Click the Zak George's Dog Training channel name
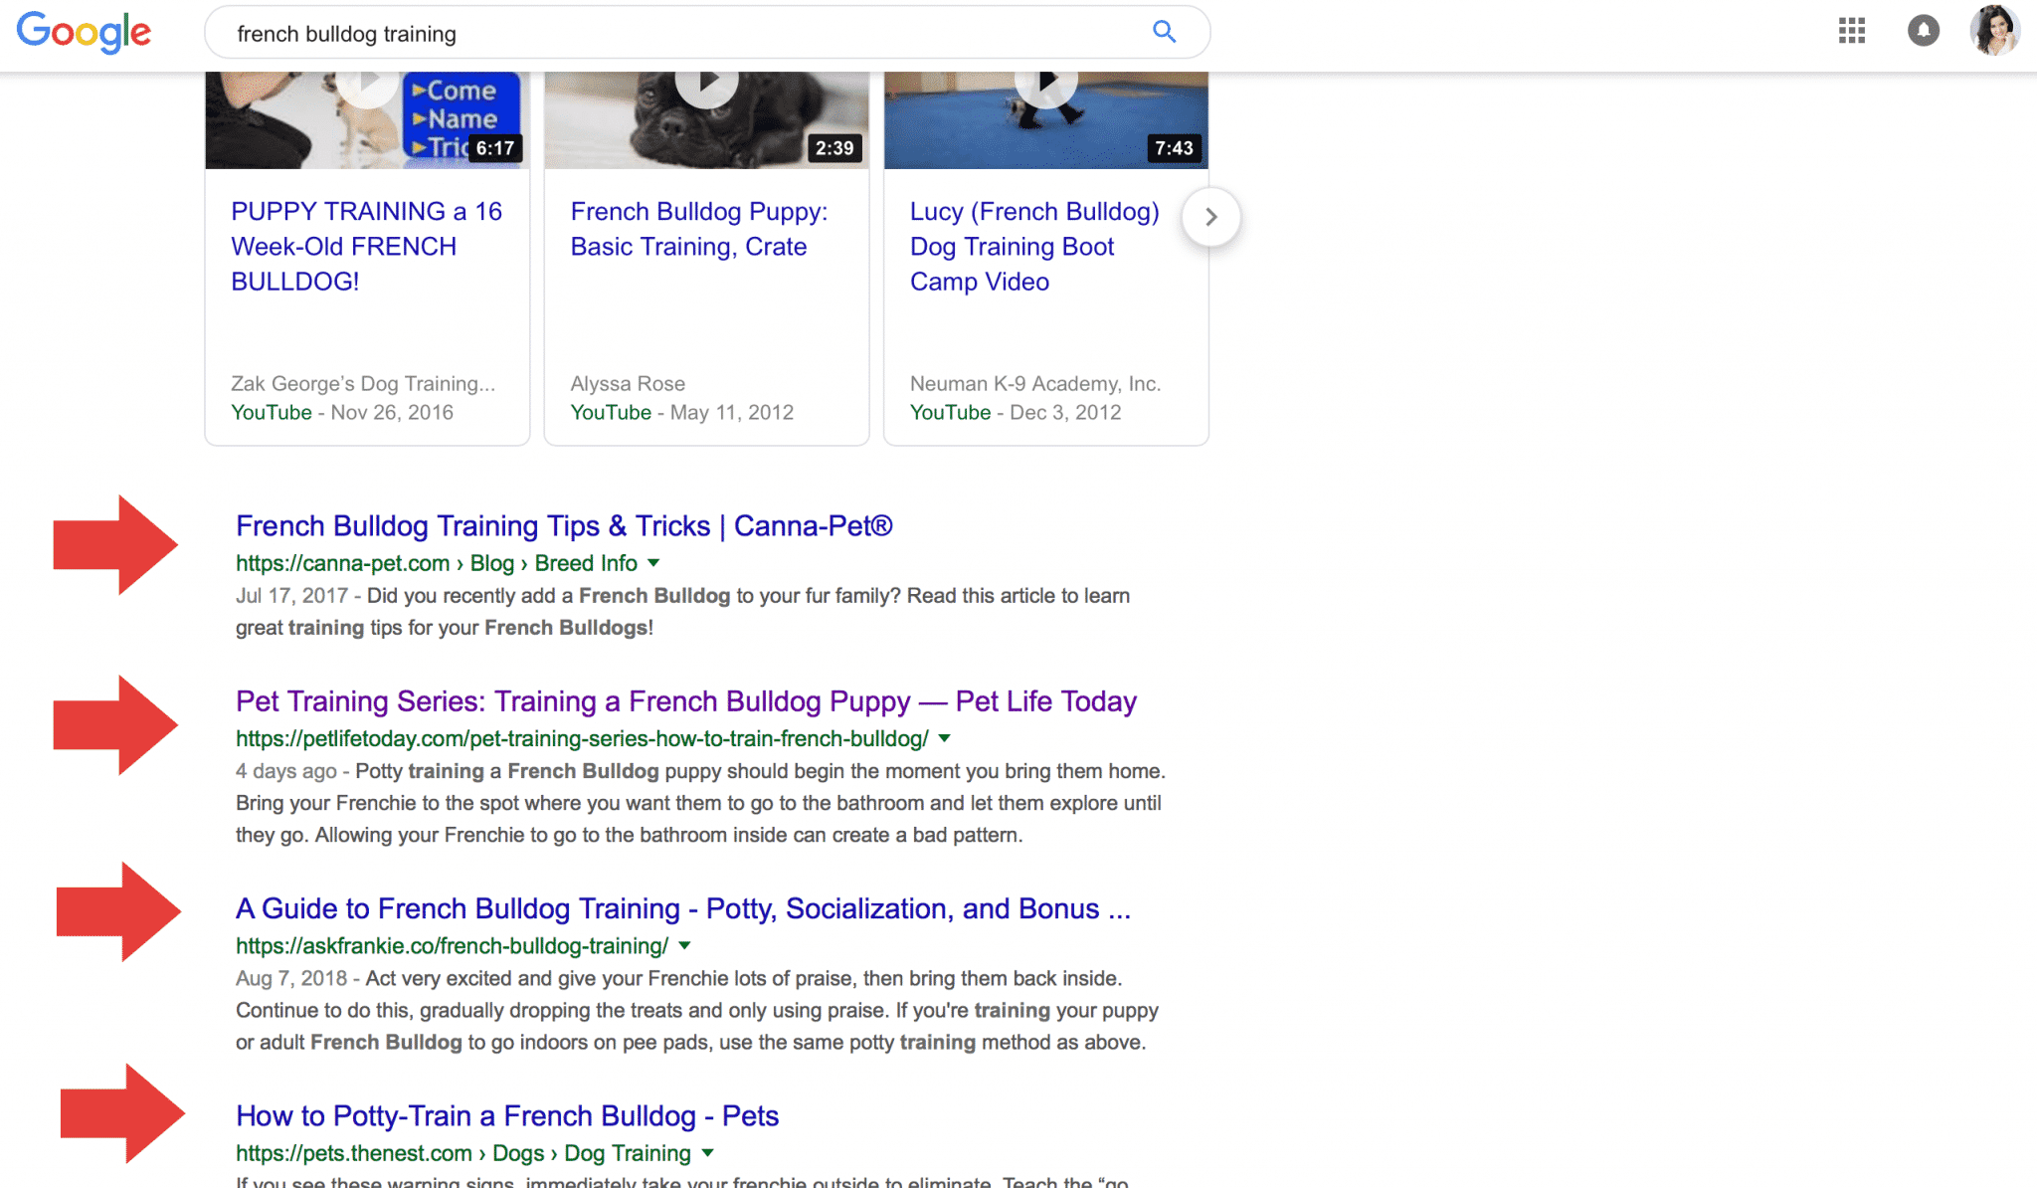The image size is (2037, 1188). [362, 383]
